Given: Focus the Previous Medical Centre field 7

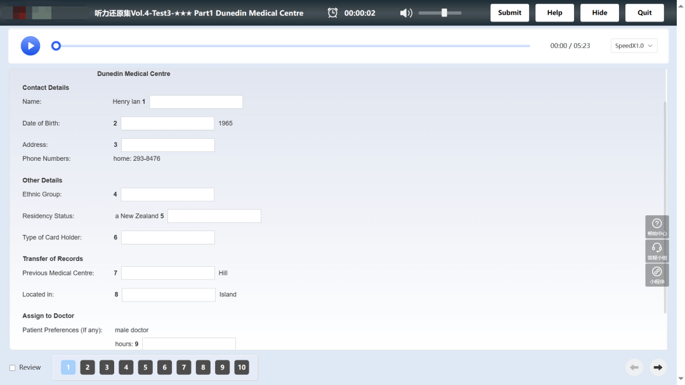Looking at the screenshot, I should [168, 273].
